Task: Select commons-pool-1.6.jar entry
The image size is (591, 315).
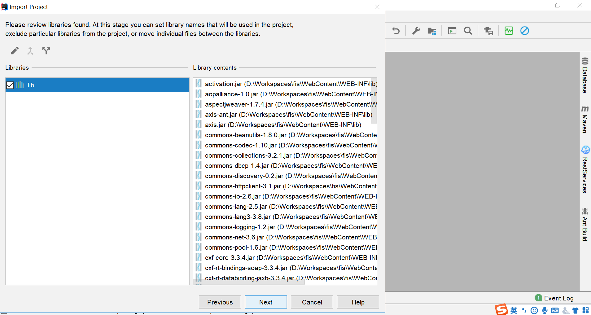Action: tap(286, 247)
